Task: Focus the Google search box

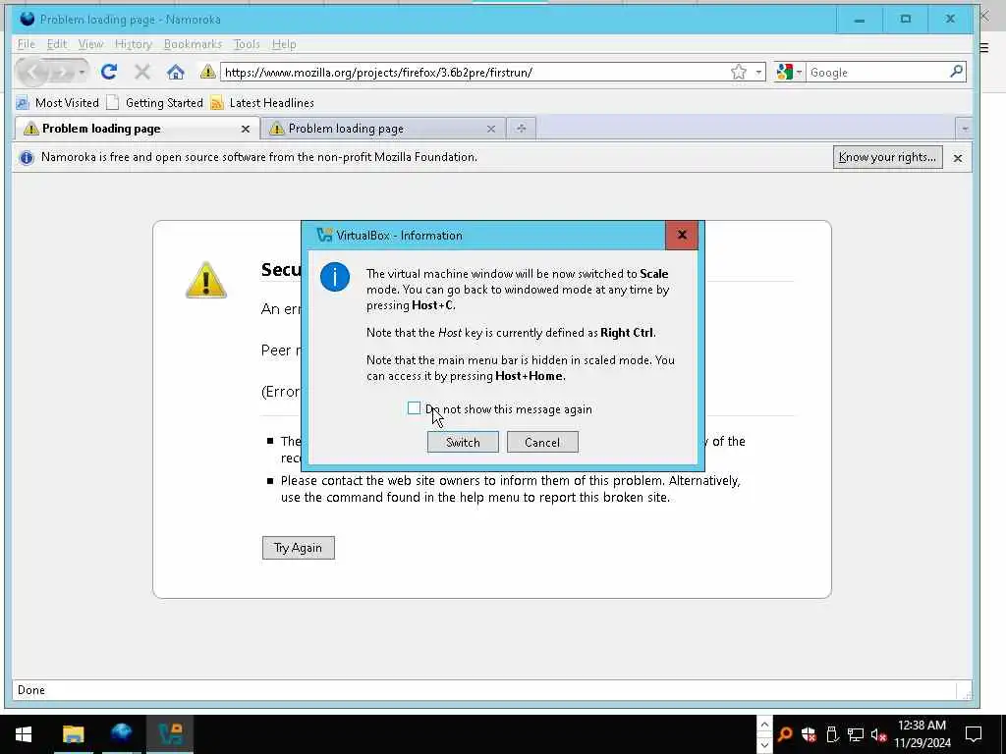Action: point(876,73)
